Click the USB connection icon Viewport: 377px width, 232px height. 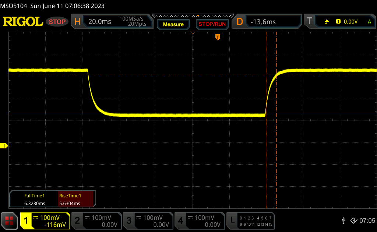343,221
